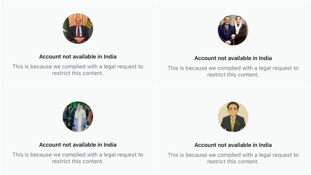Click the legal request explanation under the woman's account
The height and width of the screenshot is (175, 311).
pyautogui.click(x=78, y=158)
